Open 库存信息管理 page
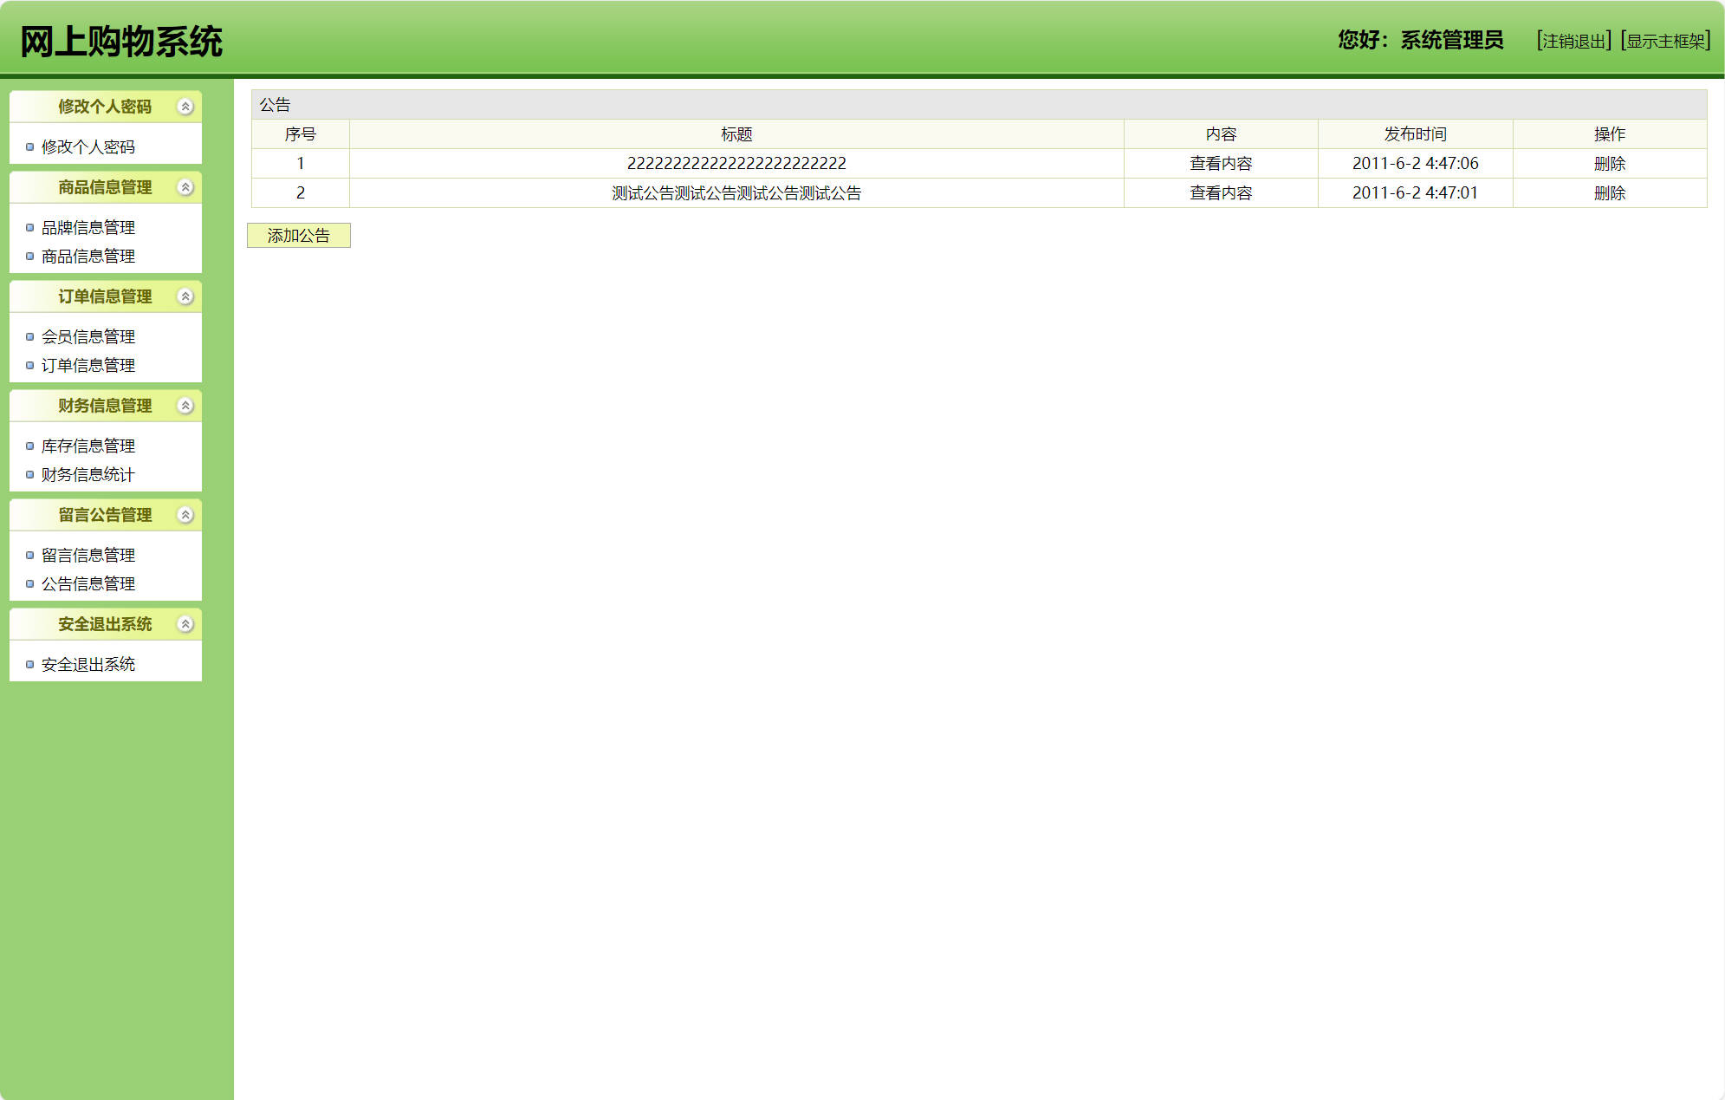The image size is (1725, 1100). click(88, 446)
